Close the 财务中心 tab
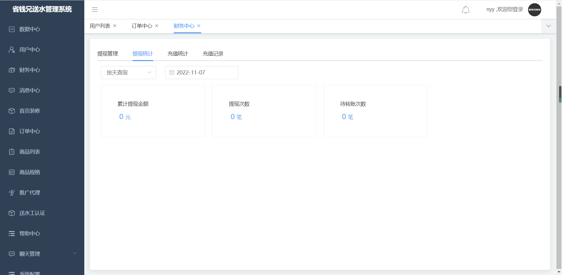Viewport: 562px width, 275px height. (x=199, y=26)
